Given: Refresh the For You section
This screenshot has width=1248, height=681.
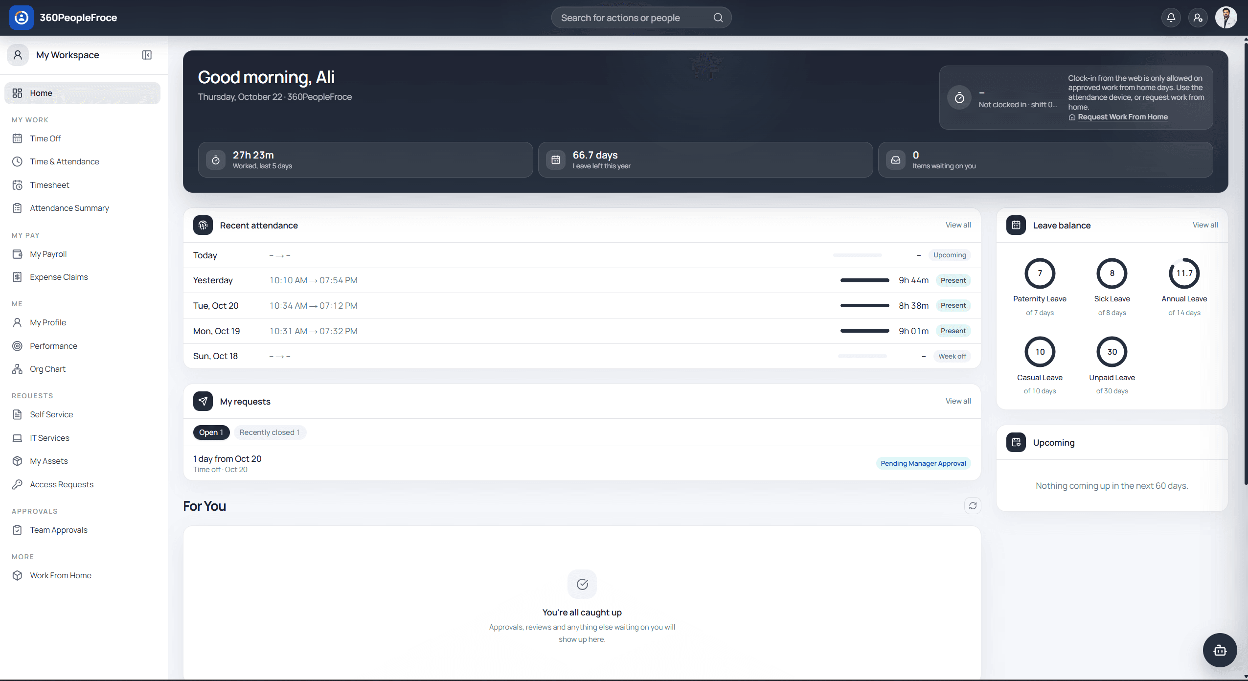Looking at the screenshot, I should [x=973, y=506].
